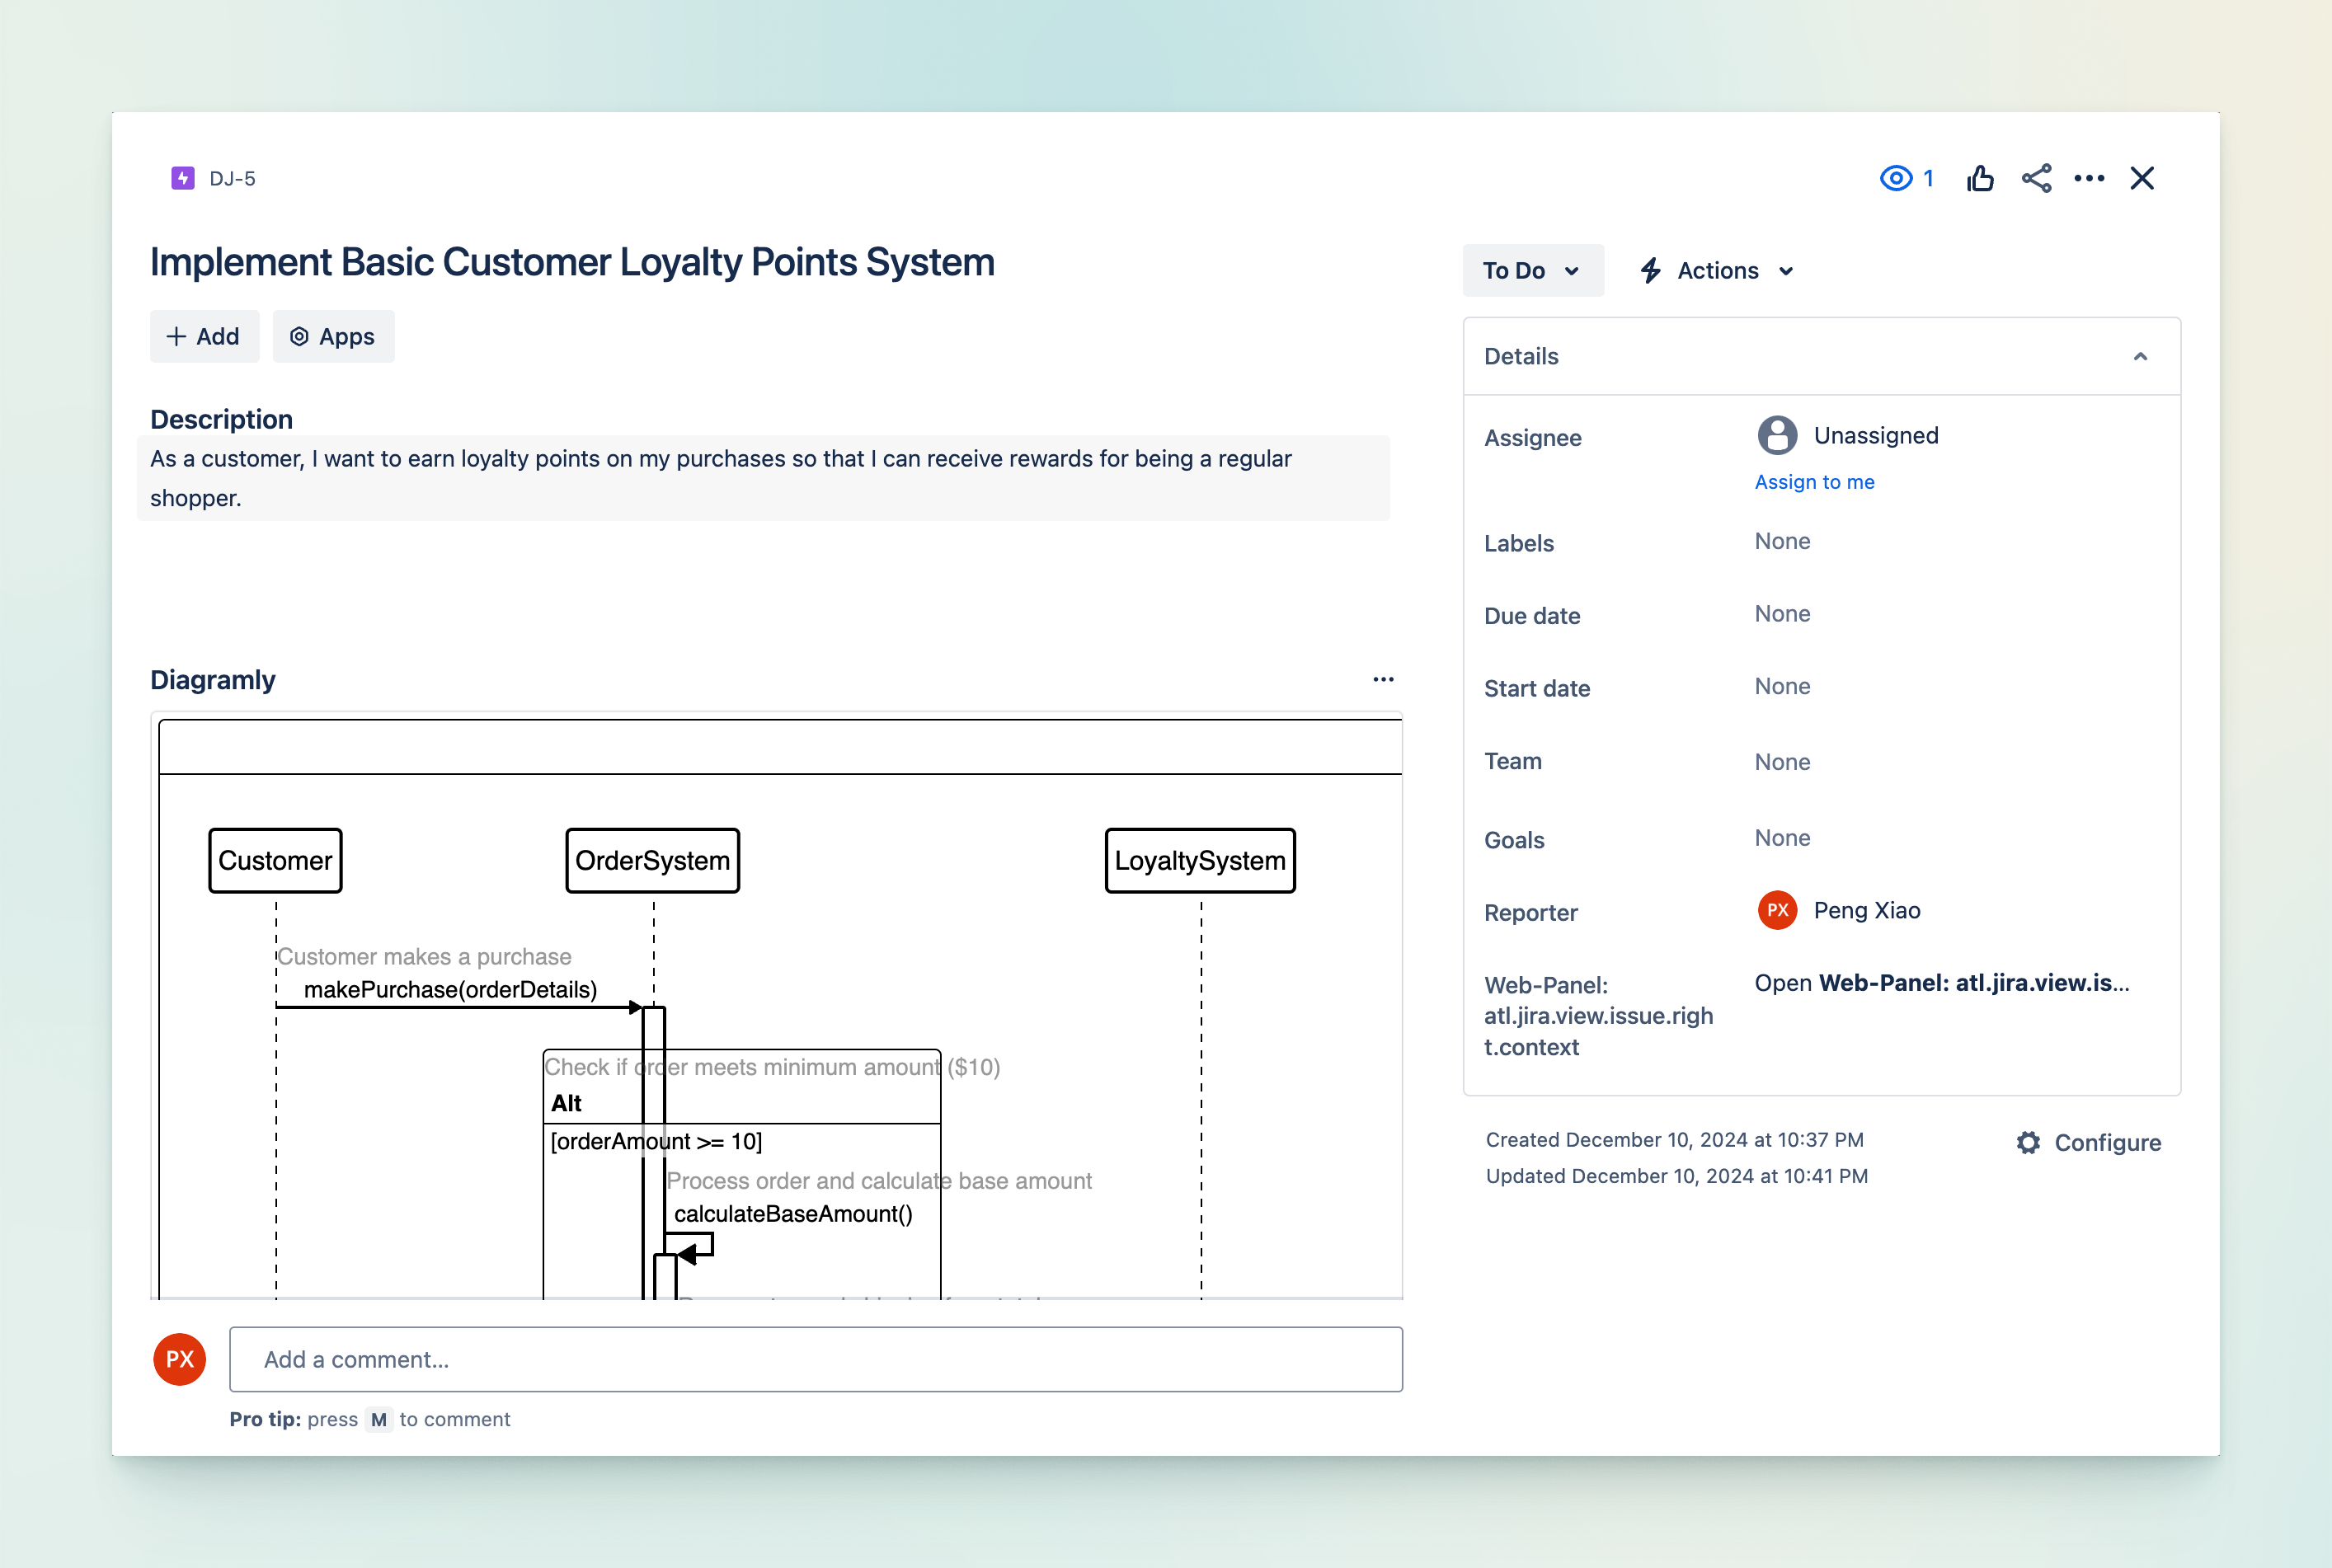Open the top-right more actions ellipsis
This screenshot has width=2332, height=1568.
(x=2089, y=179)
